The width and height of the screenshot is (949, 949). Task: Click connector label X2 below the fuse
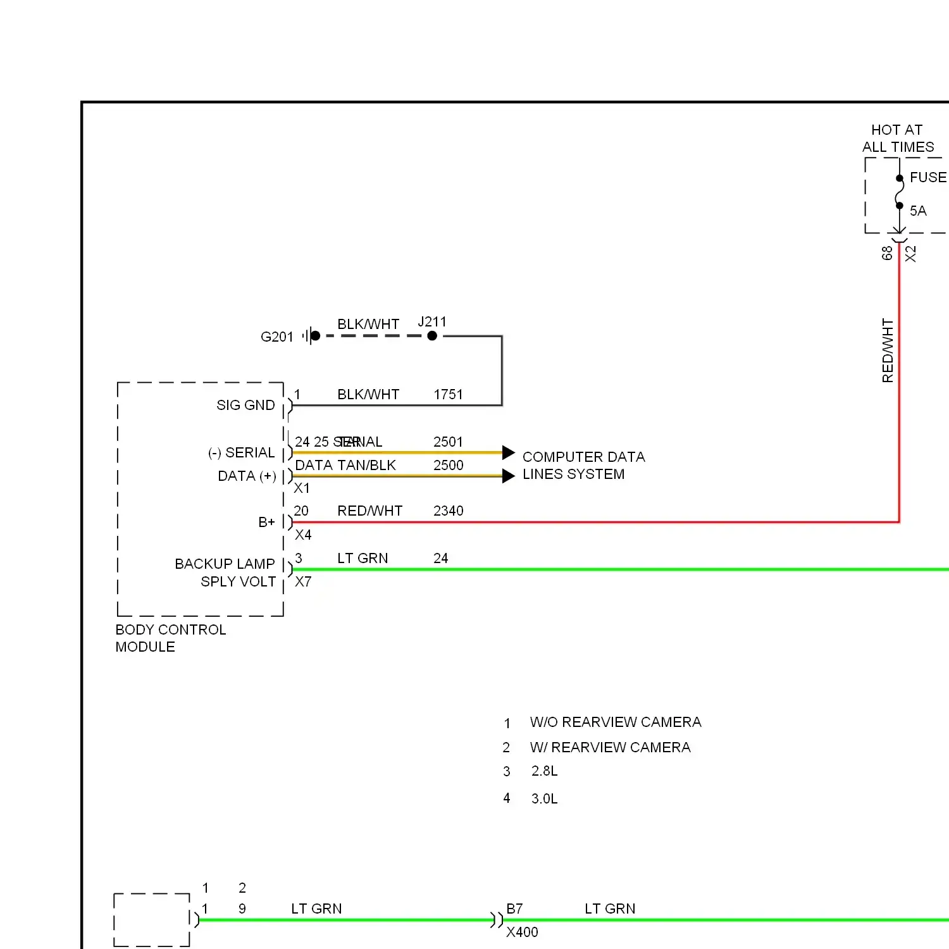[910, 254]
